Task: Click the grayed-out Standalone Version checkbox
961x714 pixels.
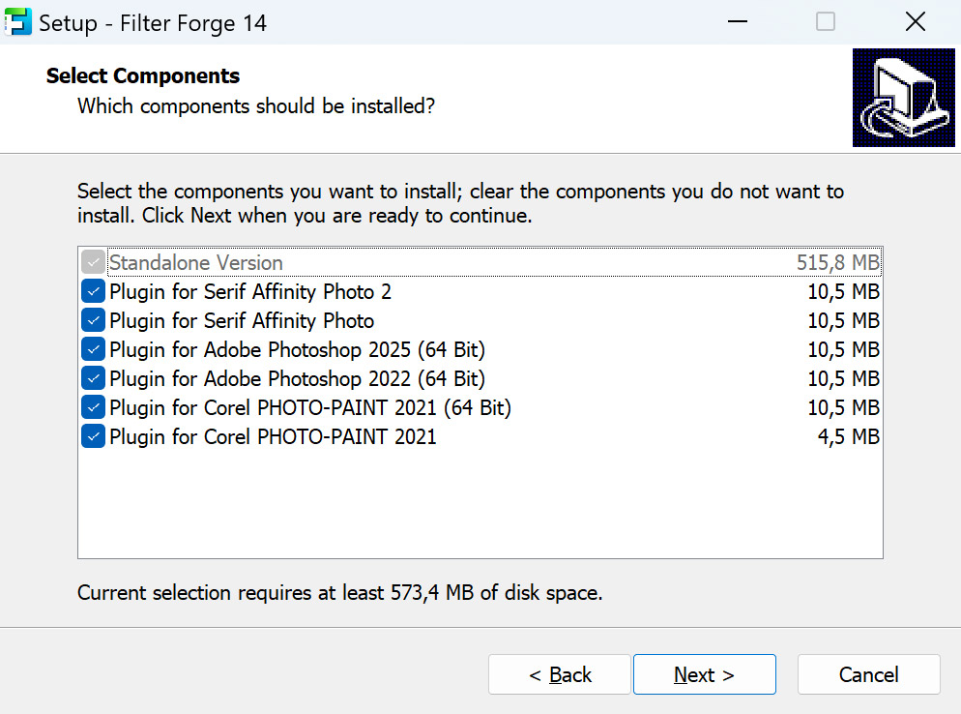Action: [x=92, y=261]
